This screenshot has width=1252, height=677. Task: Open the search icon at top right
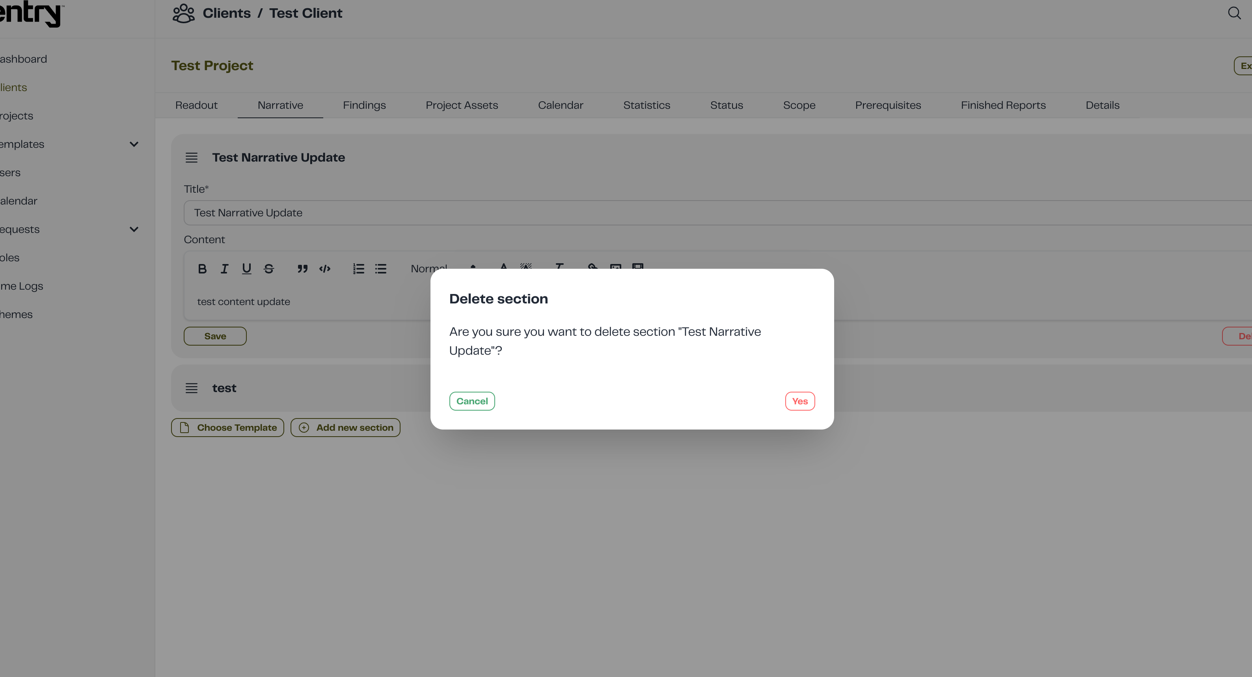click(1234, 13)
